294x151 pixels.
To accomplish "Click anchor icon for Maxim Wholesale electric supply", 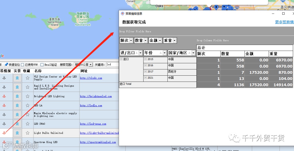I will [x=4, y=114].
